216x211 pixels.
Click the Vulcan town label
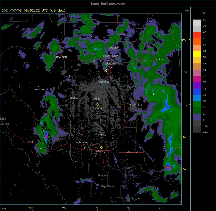[136, 198]
